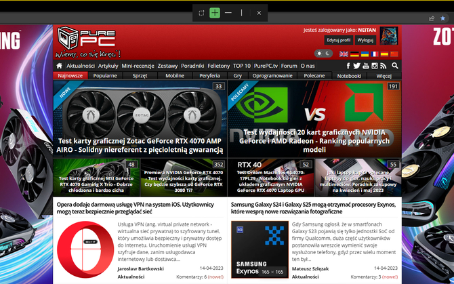This screenshot has height=284, width=454.
Task: Open PurePC Twitter icon
Action: 356,66
